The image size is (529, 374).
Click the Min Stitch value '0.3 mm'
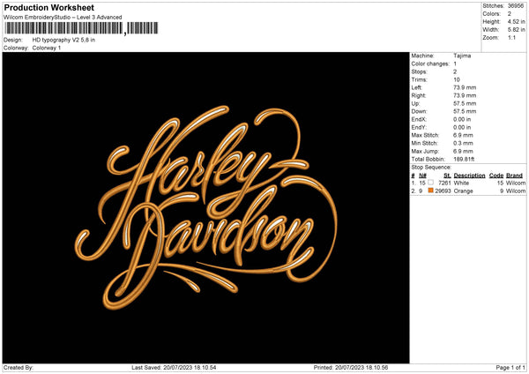pyautogui.click(x=463, y=143)
